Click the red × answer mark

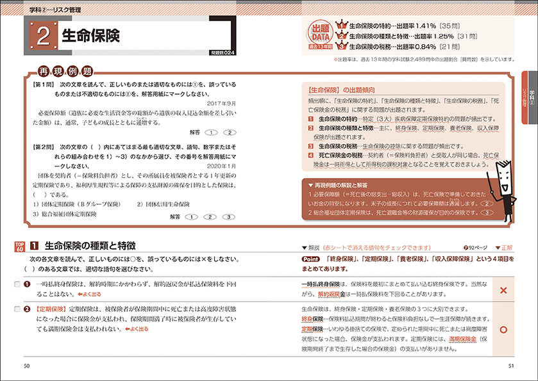pyautogui.click(x=503, y=290)
